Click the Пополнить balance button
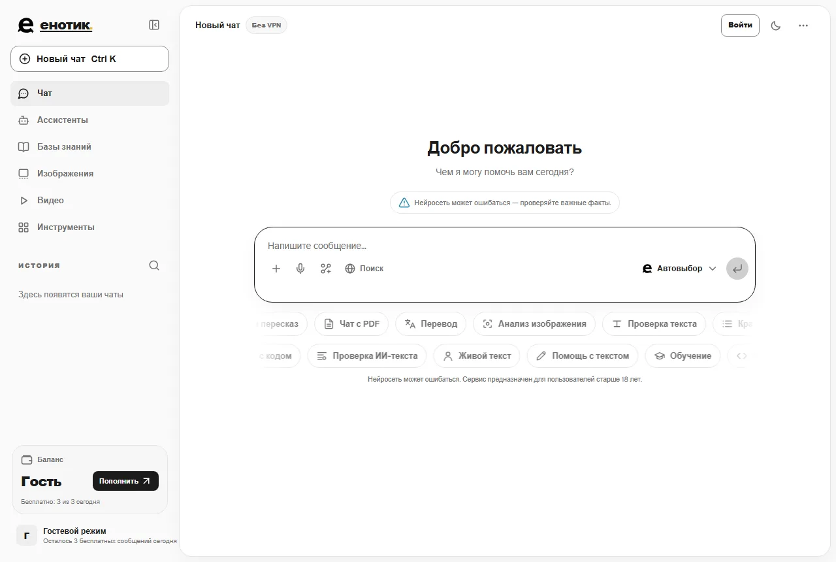 pos(125,481)
